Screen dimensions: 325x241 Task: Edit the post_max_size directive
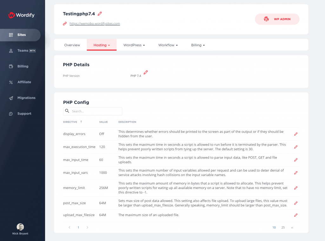click(x=296, y=203)
